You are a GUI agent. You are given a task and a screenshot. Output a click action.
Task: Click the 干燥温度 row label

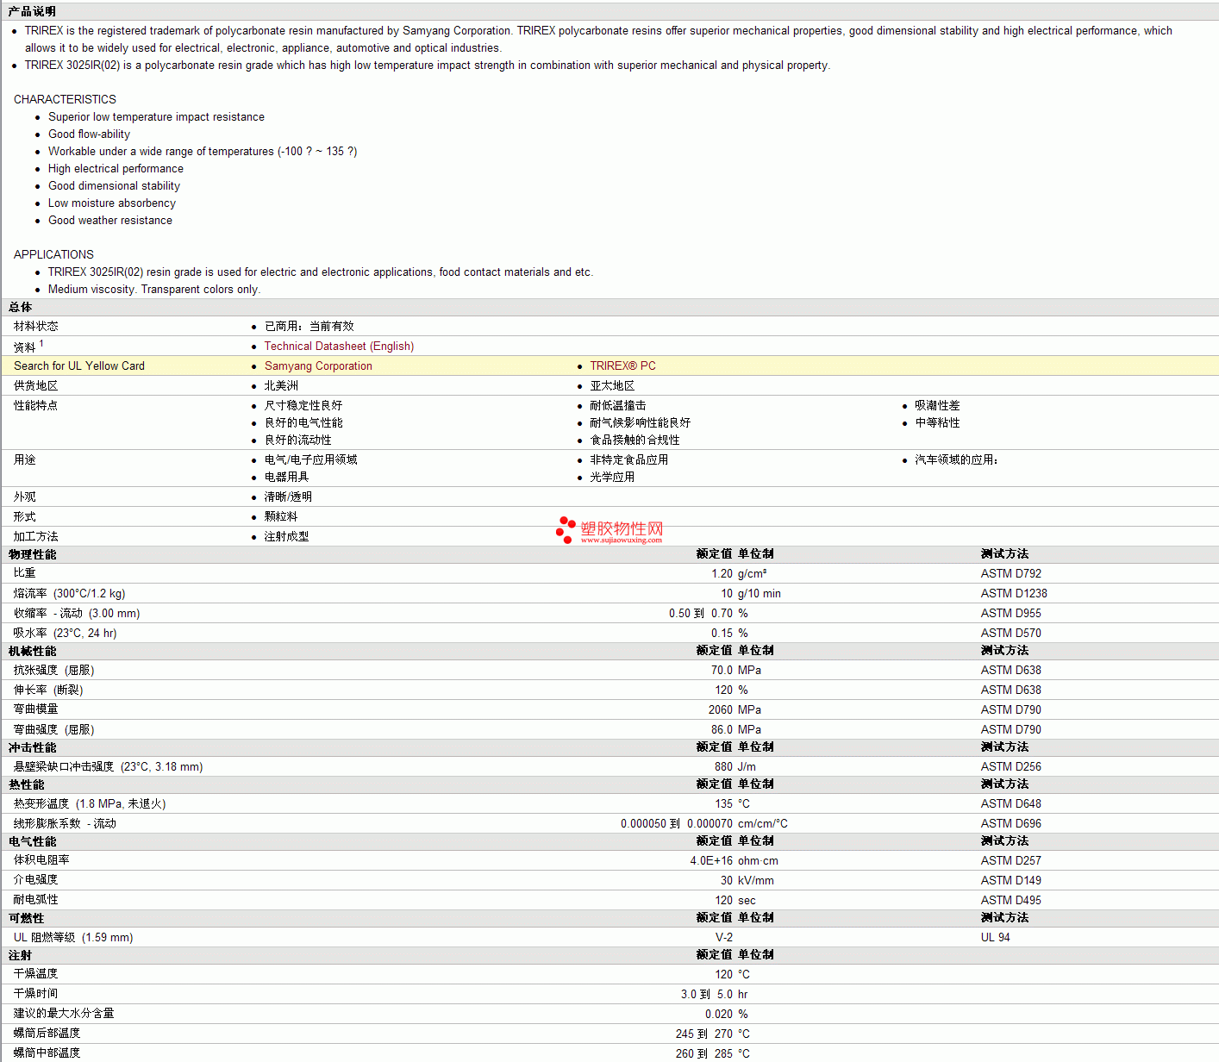(x=36, y=974)
